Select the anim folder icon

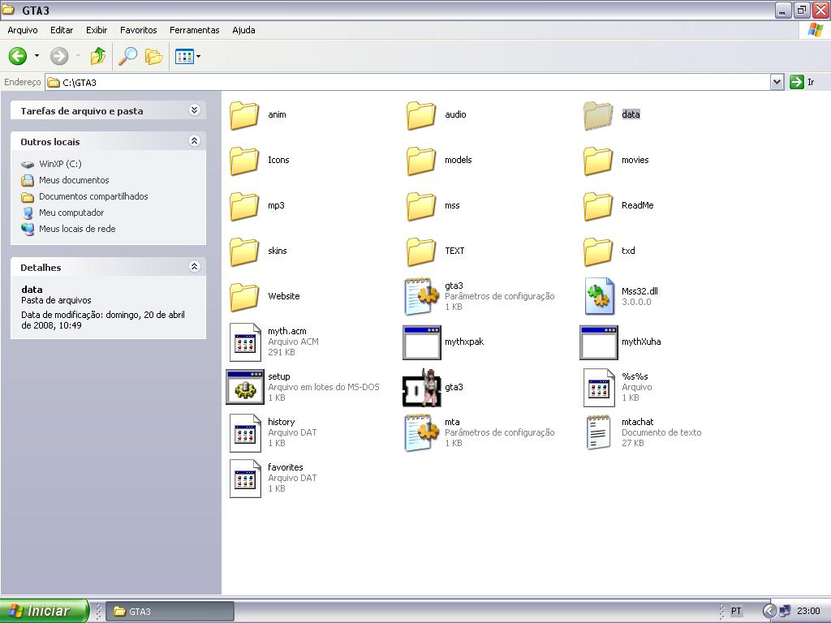tap(244, 115)
